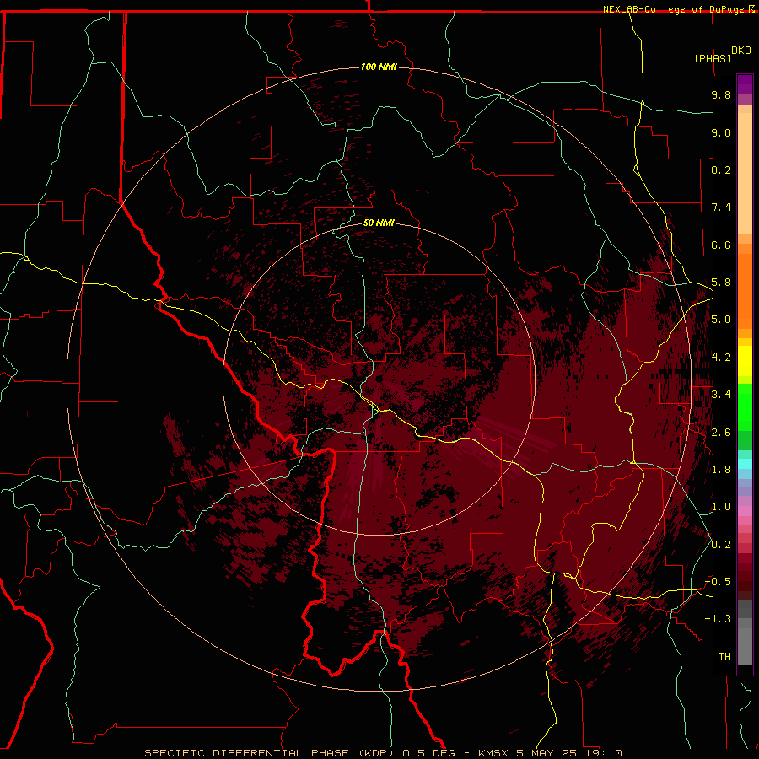Select the -1.3 legend value
This screenshot has width=759, height=759.
click(x=718, y=619)
